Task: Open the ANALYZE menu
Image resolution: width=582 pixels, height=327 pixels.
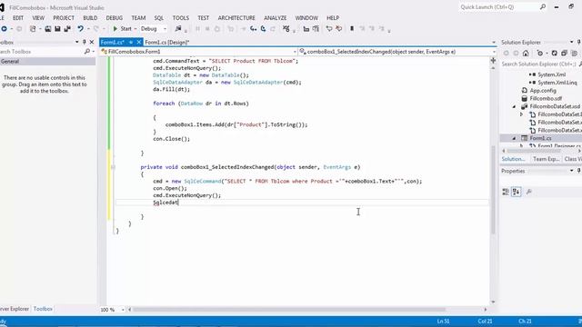Action: pos(275,18)
